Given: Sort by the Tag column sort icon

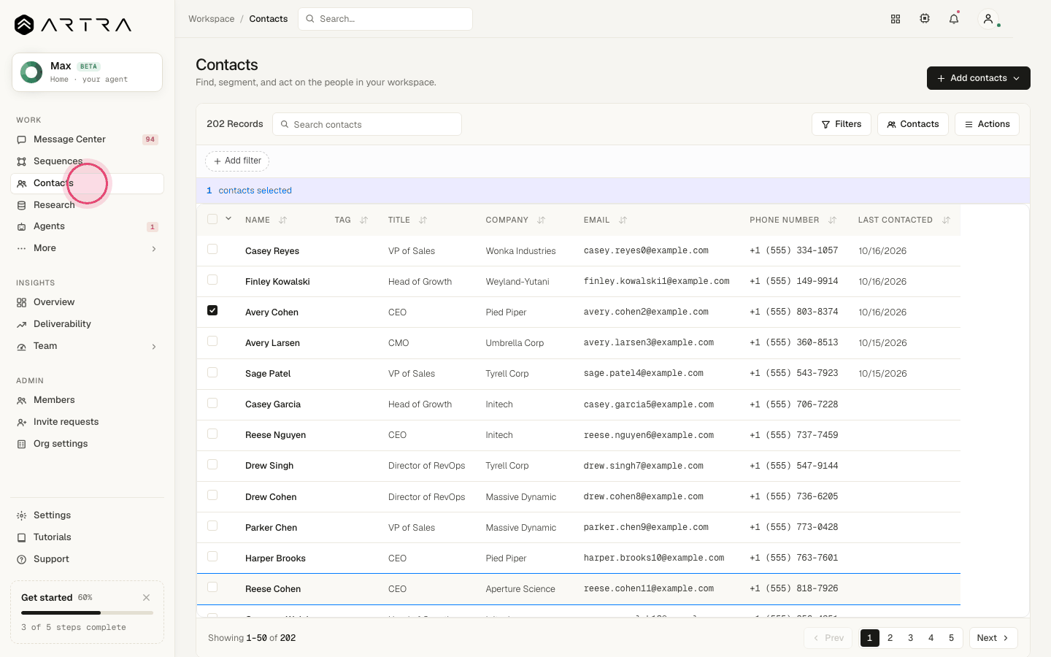Looking at the screenshot, I should coord(364,220).
